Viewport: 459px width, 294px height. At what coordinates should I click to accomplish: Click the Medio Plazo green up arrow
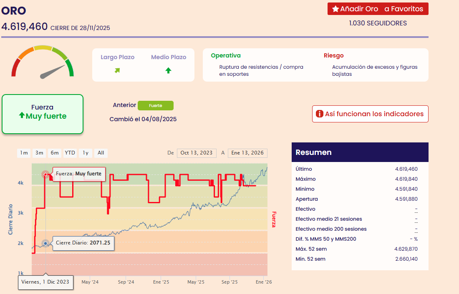[168, 70]
